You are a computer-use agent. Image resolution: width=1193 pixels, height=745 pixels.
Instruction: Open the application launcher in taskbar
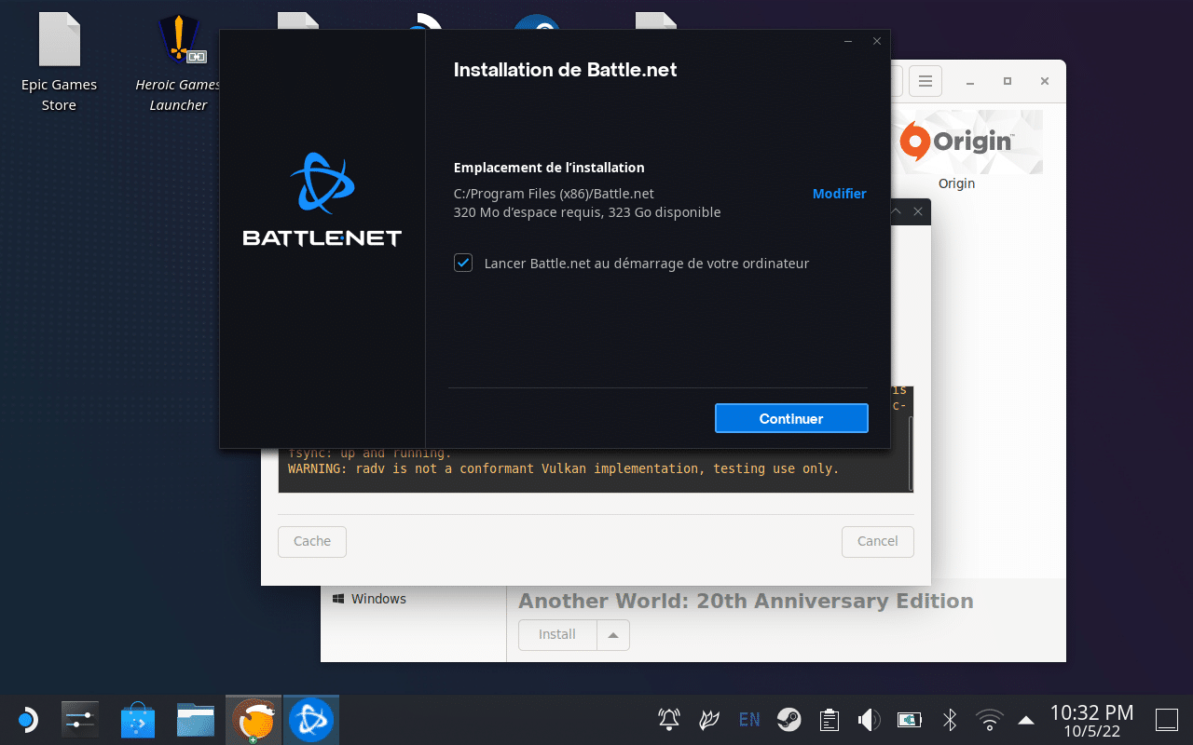tap(26, 719)
